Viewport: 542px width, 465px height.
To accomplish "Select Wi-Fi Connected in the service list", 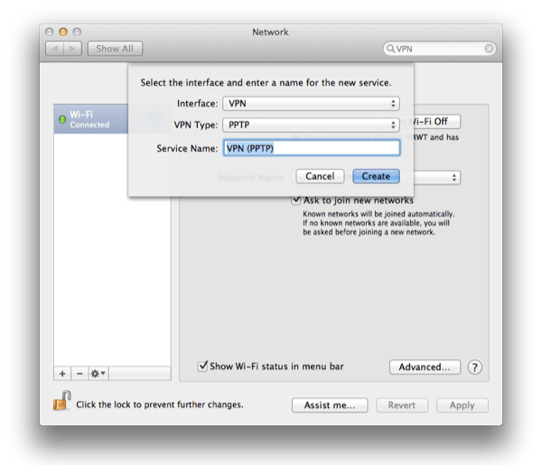I will [x=91, y=119].
